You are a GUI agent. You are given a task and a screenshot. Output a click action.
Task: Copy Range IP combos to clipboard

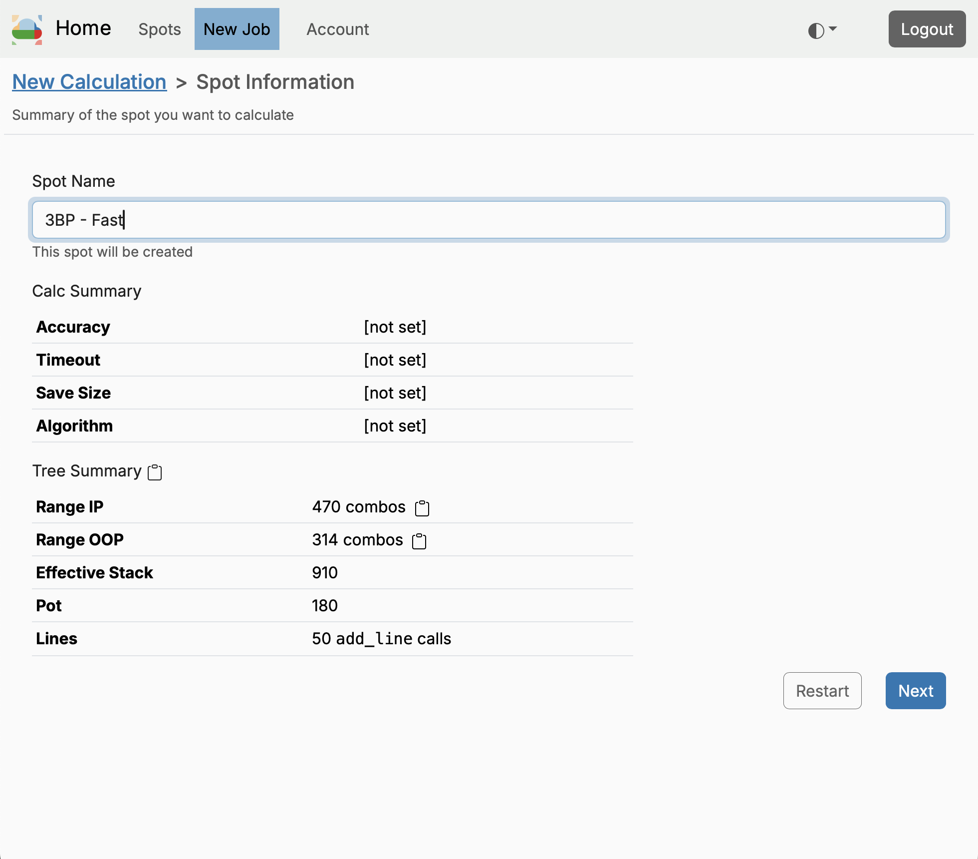[422, 508]
